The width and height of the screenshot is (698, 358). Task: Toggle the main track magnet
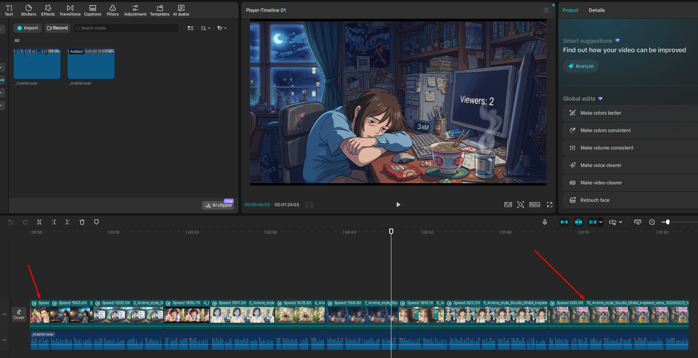click(564, 222)
